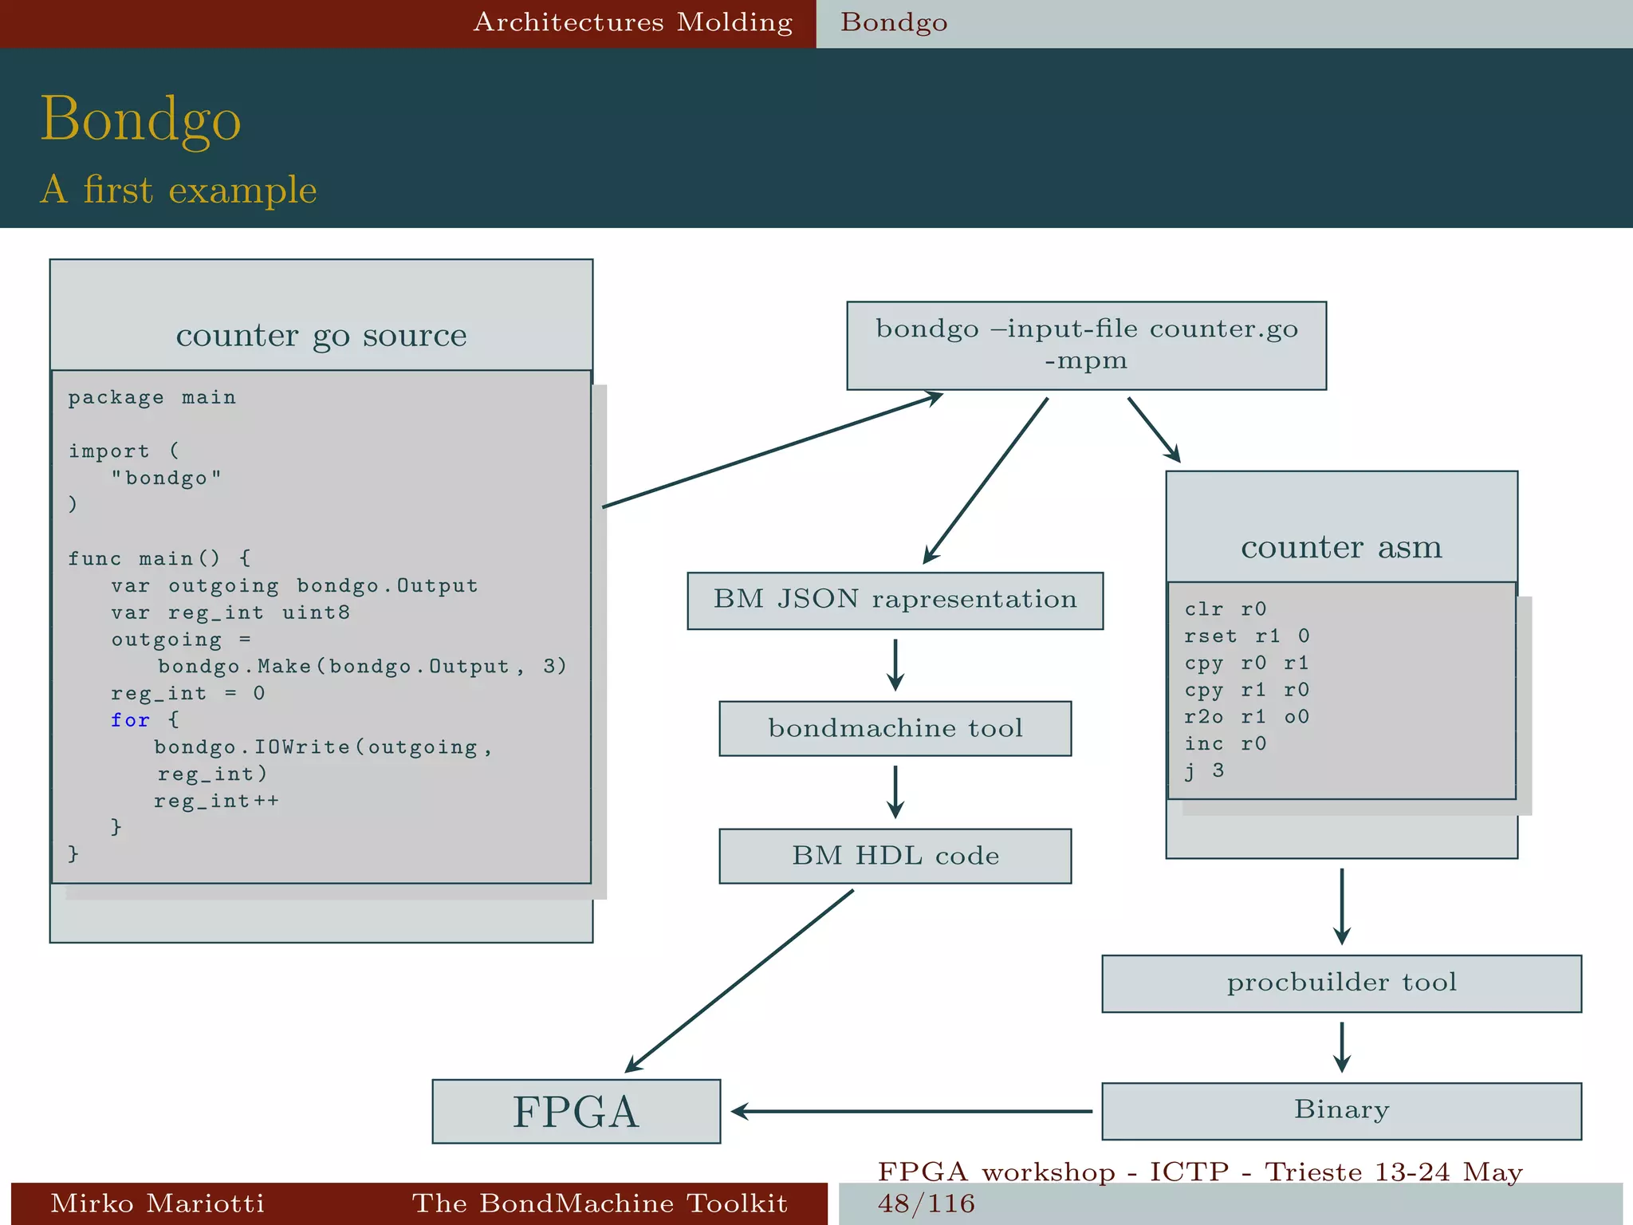Click the blue 'for' keyword in code
Screen dimensions: 1633x1225
[130, 720]
